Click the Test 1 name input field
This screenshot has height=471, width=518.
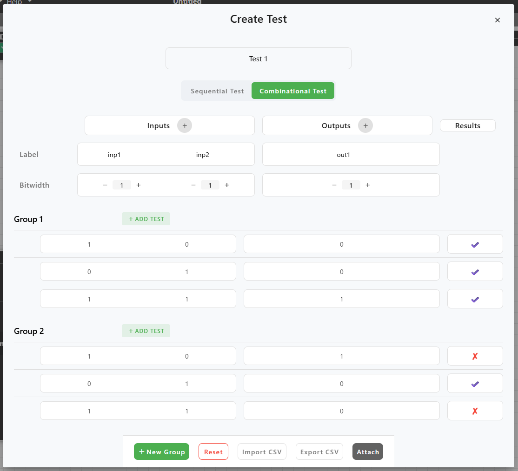[x=258, y=59]
